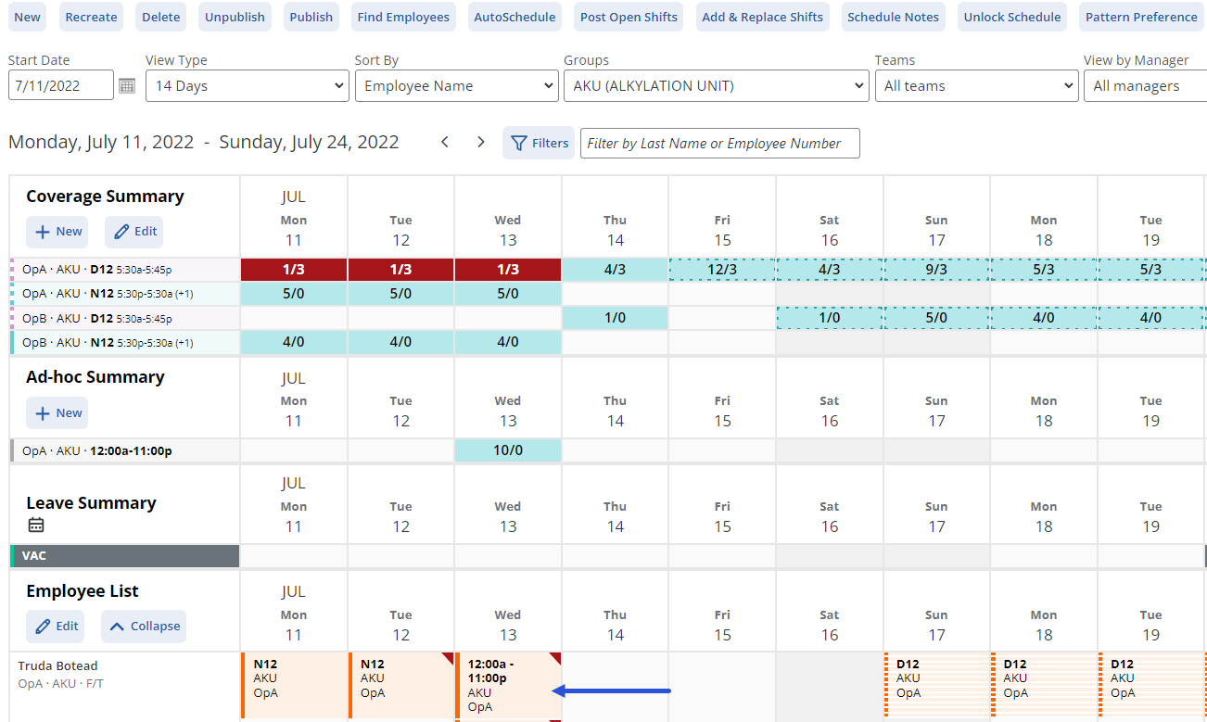This screenshot has height=722, width=1207.
Task: Click OpB D12 5/0 cell on Sun 17
Action: (x=936, y=318)
